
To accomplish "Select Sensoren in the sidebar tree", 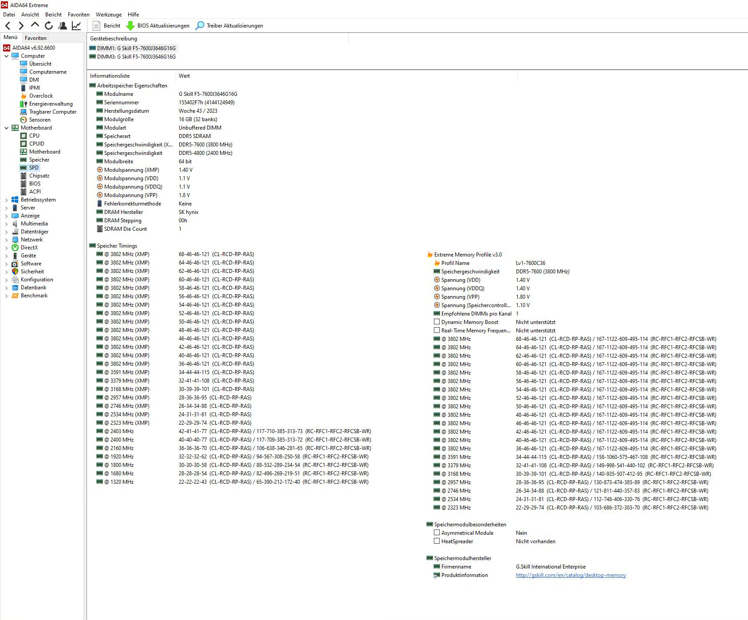I will [39, 120].
